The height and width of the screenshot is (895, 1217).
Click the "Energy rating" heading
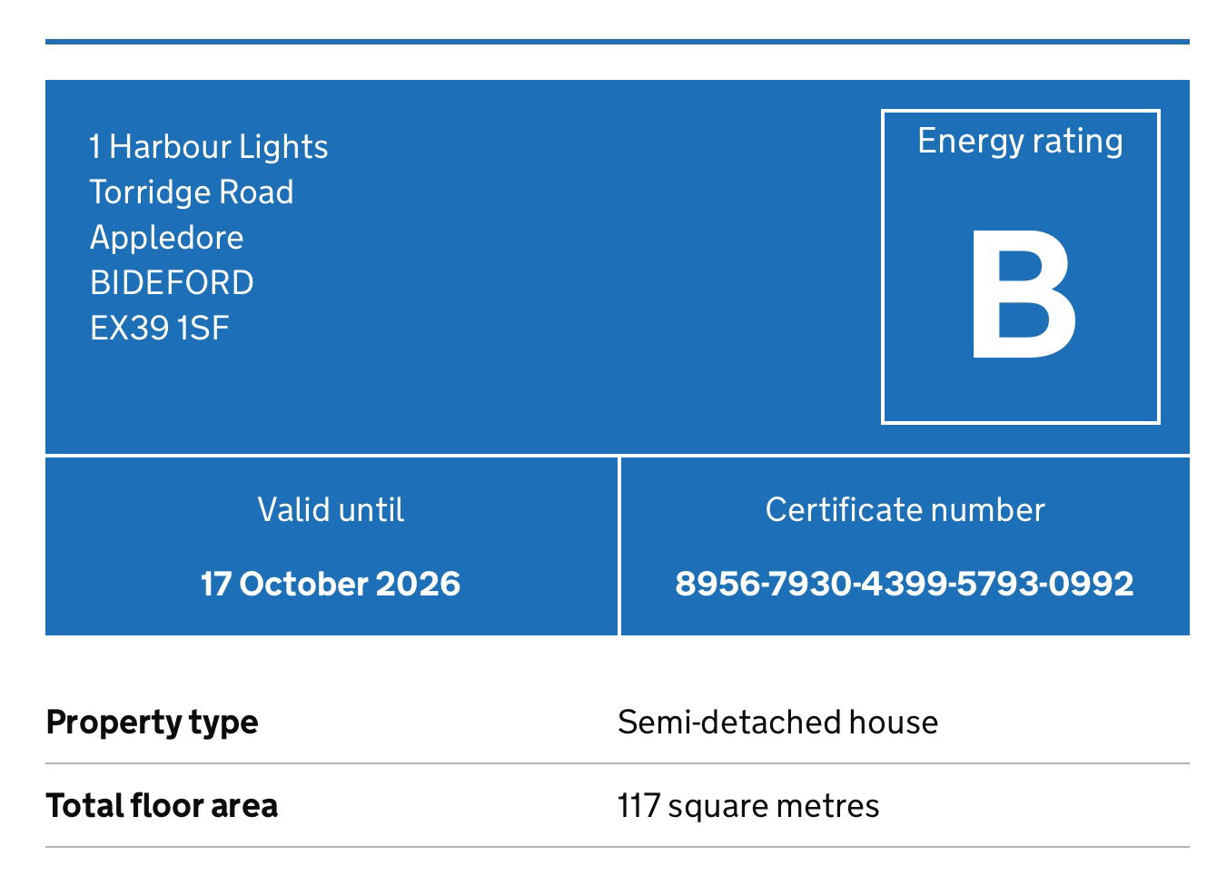[x=1020, y=142]
